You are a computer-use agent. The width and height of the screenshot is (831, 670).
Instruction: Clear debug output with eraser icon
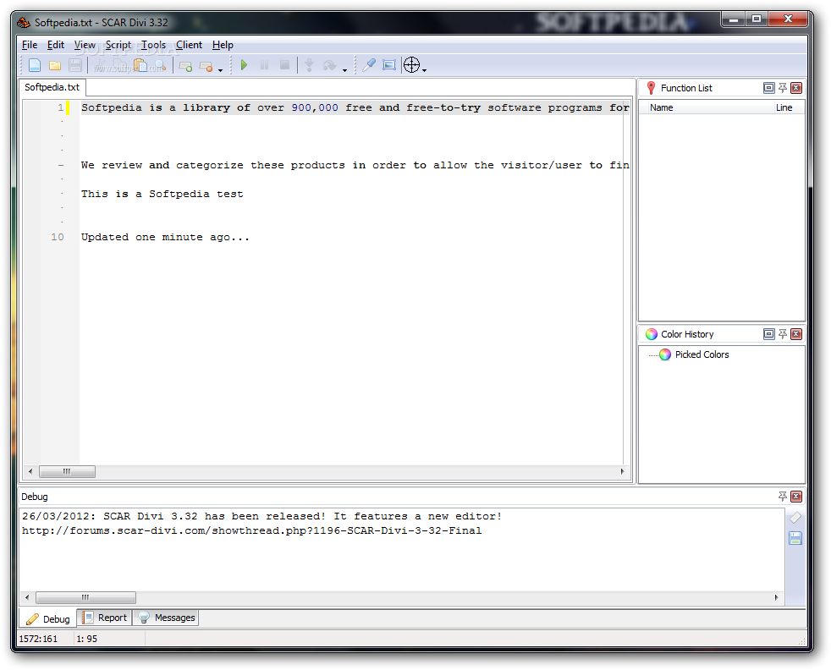tap(795, 518)
